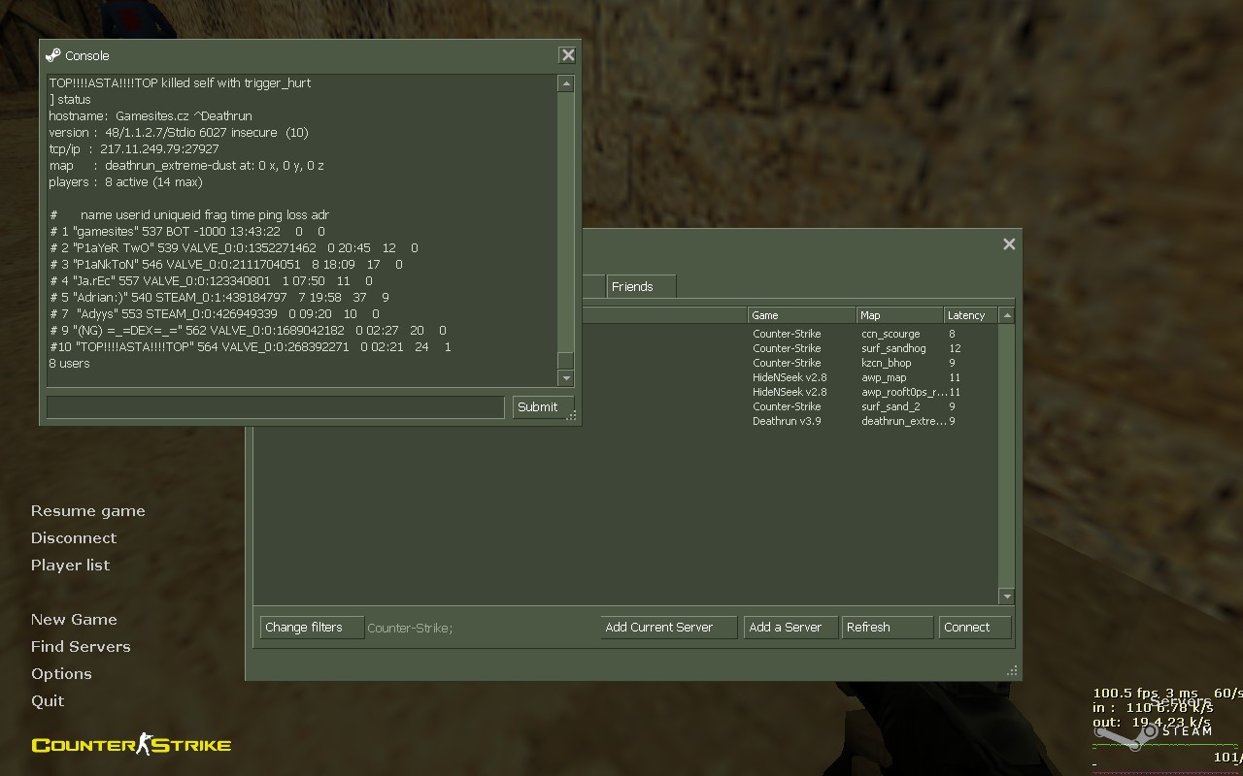Image resolution: width=1243 pixels, height=776 pixels.
Task: Click the Counter-Strike; filter text
Action: coord(410,629)
